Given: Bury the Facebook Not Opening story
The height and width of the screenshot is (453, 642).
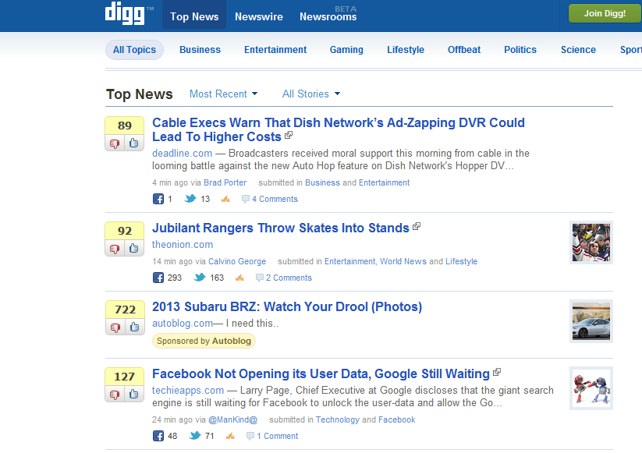Looking at the screenshot, I should point(115,395).
